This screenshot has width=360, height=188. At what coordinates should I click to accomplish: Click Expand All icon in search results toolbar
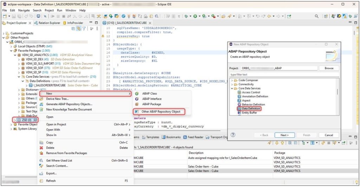click(x=290, y=143)
